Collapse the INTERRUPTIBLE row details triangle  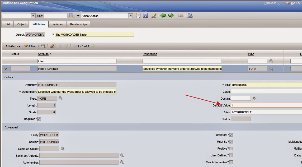pos(5,69)
